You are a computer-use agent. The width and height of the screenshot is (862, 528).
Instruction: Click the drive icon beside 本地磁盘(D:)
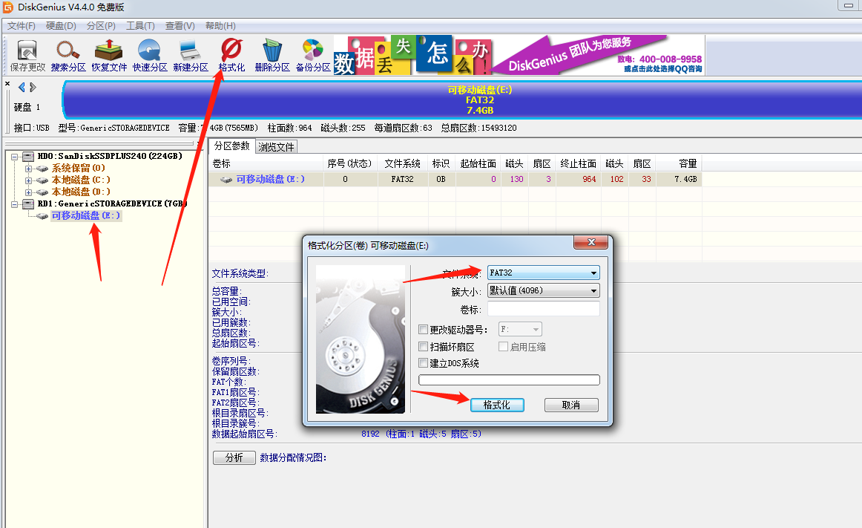pyautogui.click(x=42, y=192)
